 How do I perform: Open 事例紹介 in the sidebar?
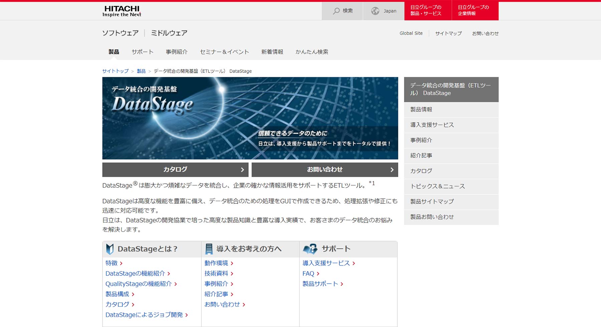[451, 140]
